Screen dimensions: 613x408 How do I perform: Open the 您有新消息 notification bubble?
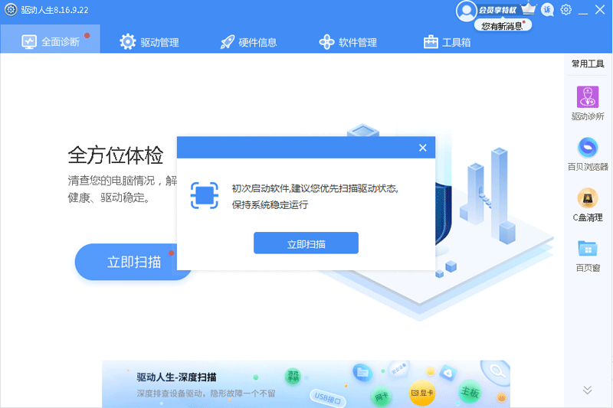503,26
